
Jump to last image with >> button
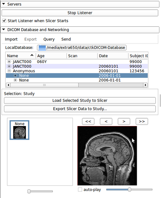142,121
